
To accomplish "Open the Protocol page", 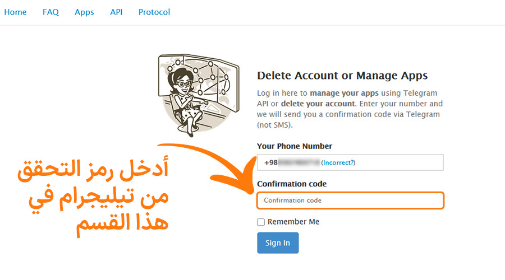I will pos(154,12).
